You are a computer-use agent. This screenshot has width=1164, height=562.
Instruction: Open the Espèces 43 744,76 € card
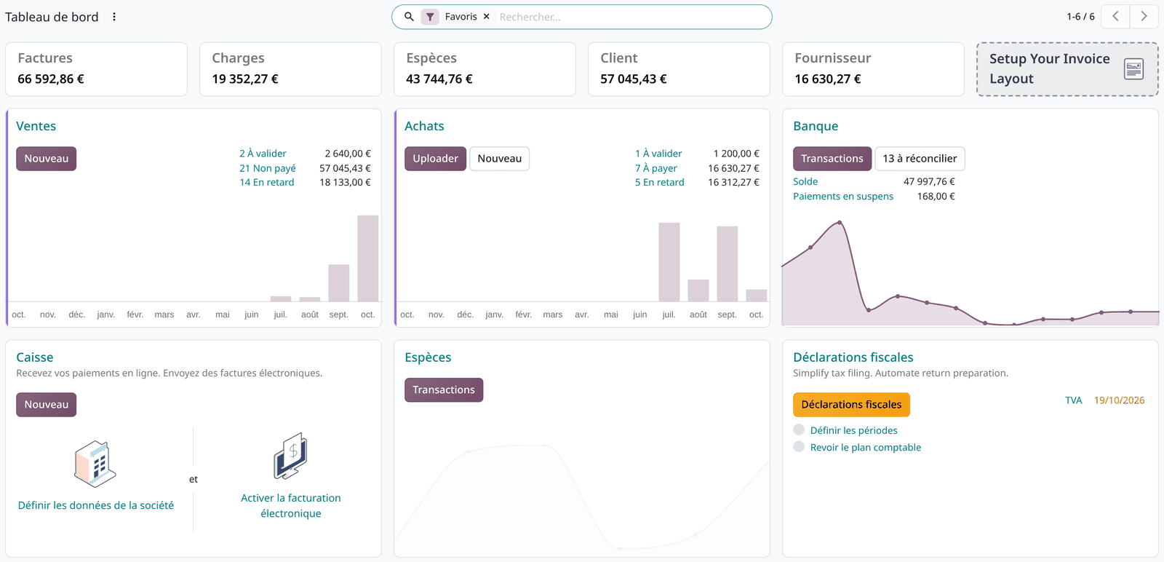click(x=485, y=69)
